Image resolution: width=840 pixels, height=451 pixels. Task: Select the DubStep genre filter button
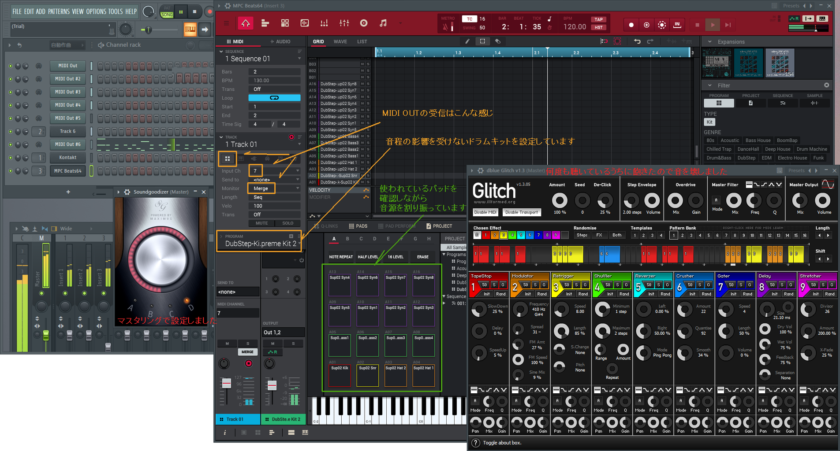(747, 158)
